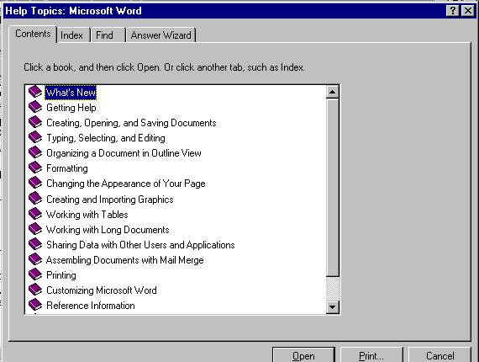Close the Help Topics dialog with X
The height and width of the screenshot is (362, 479).
coord(468,11)
